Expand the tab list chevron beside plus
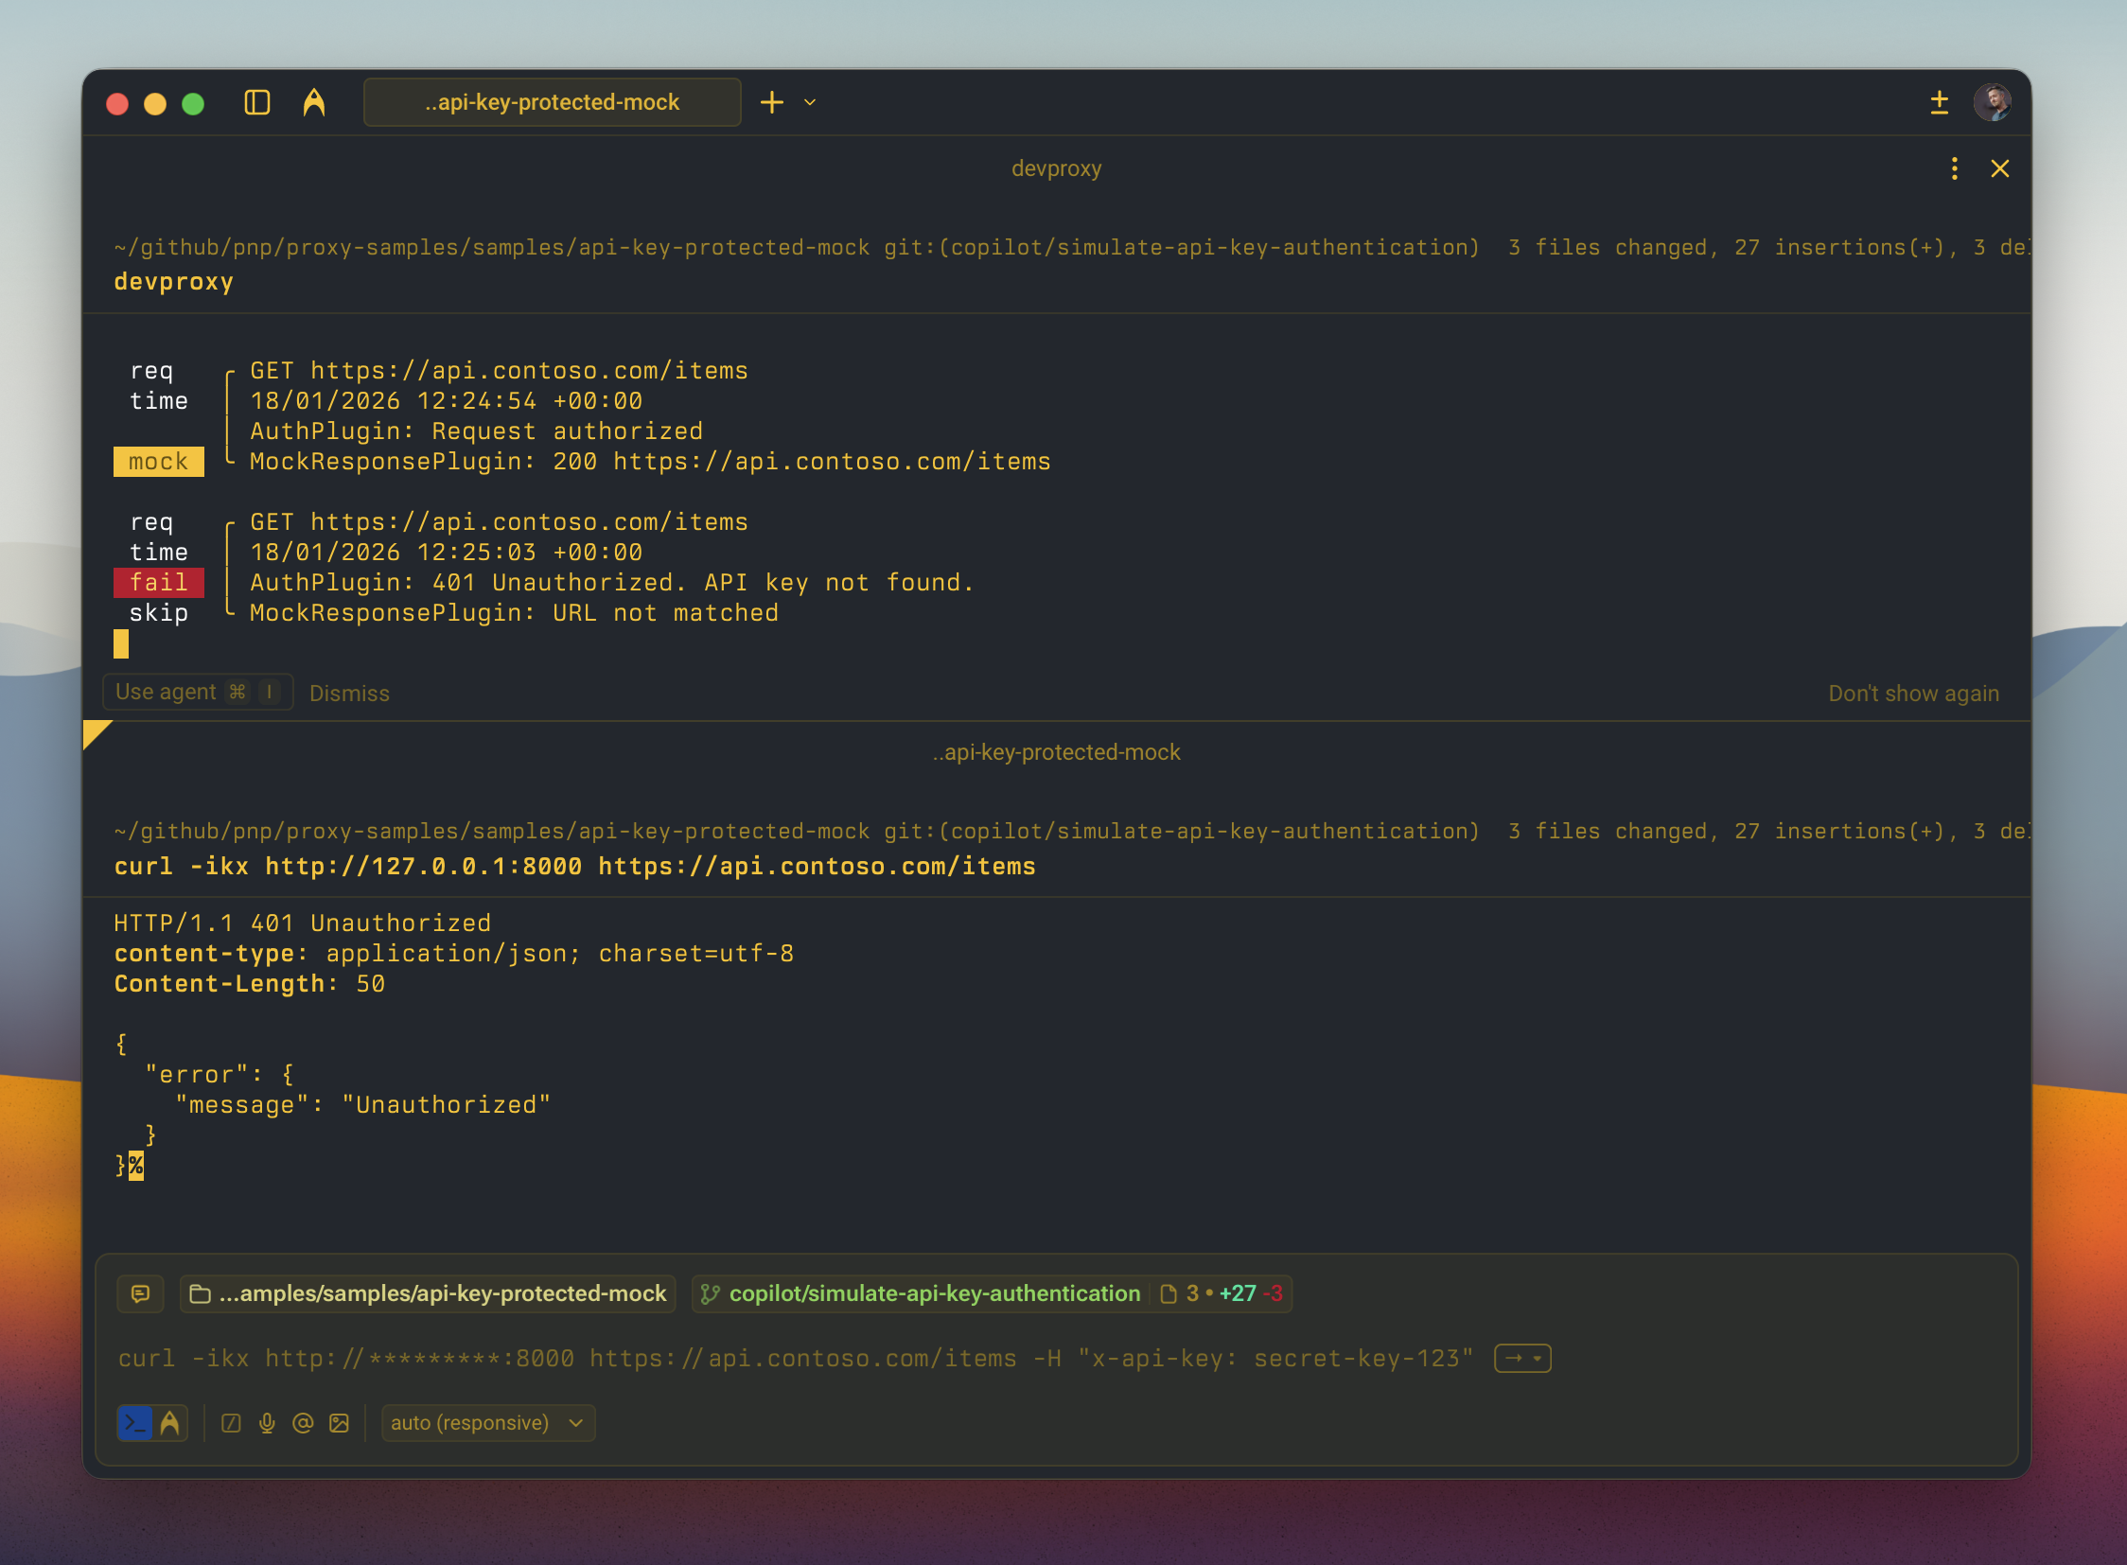The image size is (2127, 1565). (808, 102)
